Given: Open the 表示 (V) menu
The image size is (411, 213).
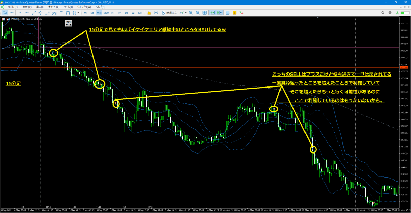Looking at the screenshot, I should (27, 7).
